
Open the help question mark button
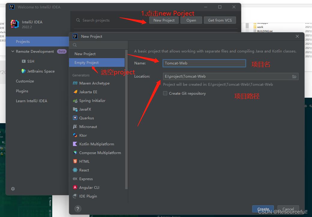pyautogui.click(x=78, y=209)
